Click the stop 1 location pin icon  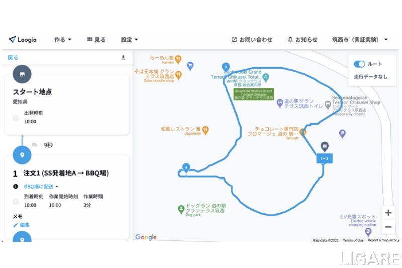click(x=22, y=155)
